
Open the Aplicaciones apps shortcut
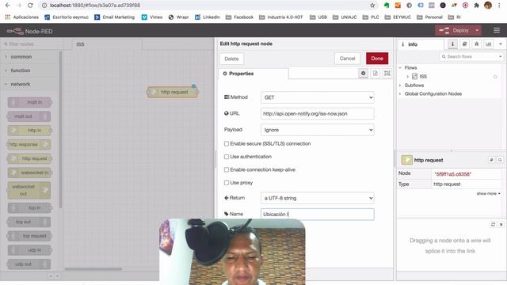22,17
